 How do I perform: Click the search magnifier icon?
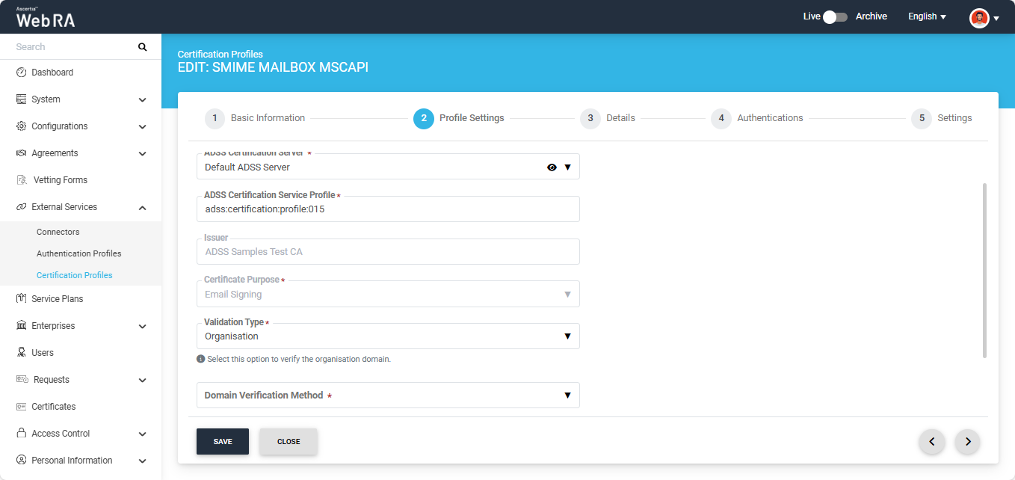click(x=143, y=47)
